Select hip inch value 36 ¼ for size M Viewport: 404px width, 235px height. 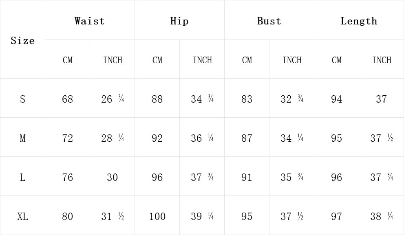(x=202, y=138)
